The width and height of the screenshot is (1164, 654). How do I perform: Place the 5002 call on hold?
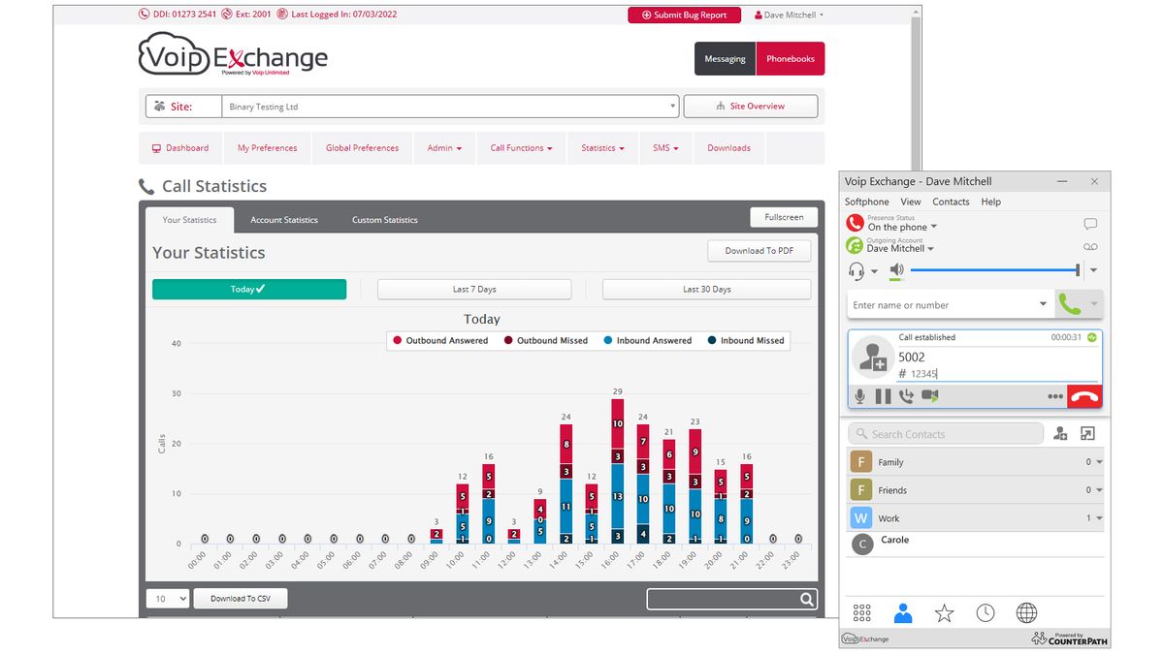point(884,396)
